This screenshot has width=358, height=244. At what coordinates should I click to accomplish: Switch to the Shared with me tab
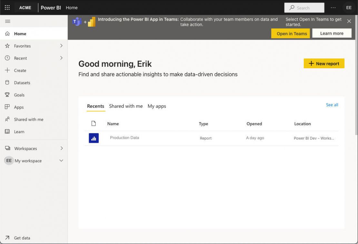(x=126, y=106)
